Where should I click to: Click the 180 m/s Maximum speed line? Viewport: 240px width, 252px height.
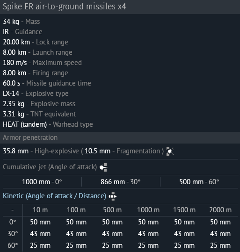tap(42, 63)
